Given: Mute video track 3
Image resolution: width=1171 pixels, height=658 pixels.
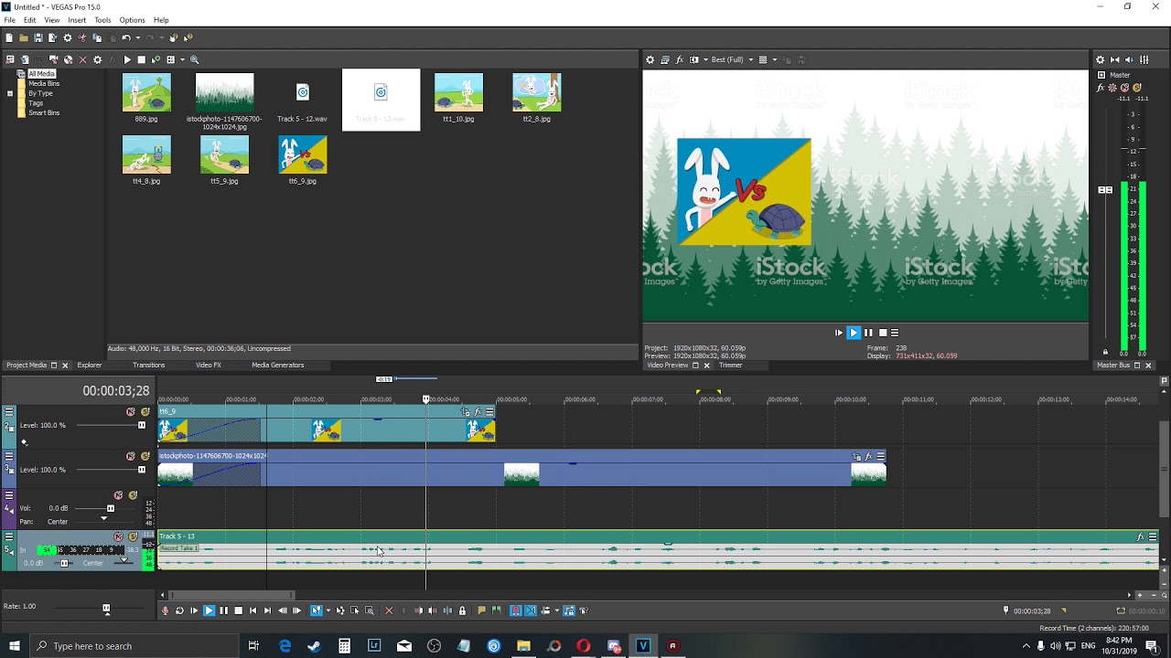Looking at the screenshot, I should [131, 456].
